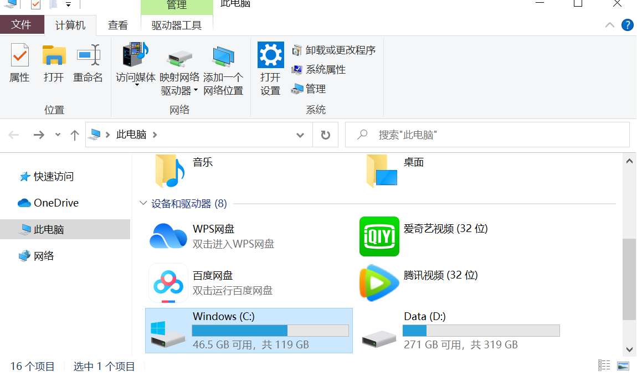
Task: Select the 重命名 rename ribbon button
Action: point(88,63)
